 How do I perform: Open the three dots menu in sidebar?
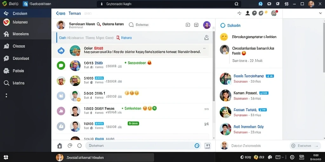(x=6, y=95)
